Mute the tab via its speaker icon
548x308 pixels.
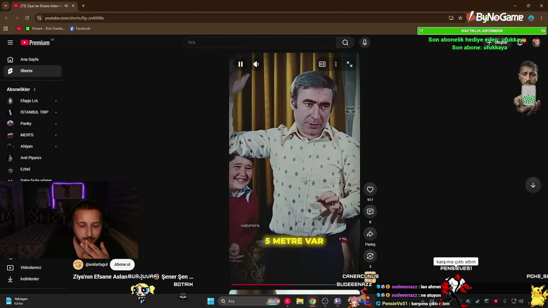(x=66, y=6)
